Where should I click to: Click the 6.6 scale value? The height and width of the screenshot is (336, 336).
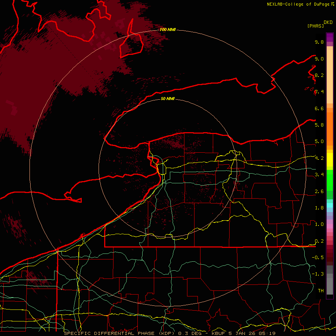319,108
